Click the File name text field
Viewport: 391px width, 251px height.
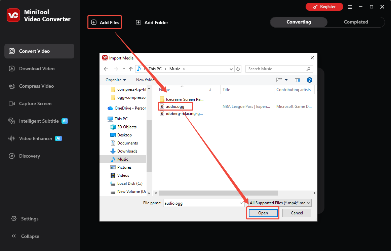201,203
